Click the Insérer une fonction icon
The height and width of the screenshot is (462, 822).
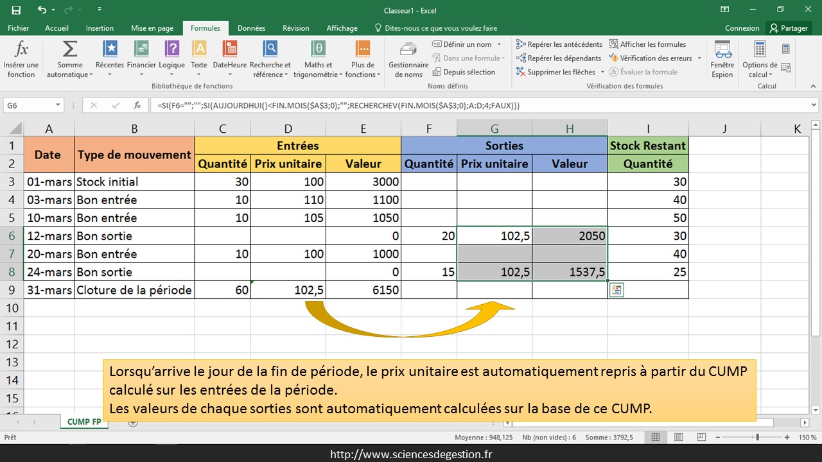pyautogui.click(x=21, y=50)
